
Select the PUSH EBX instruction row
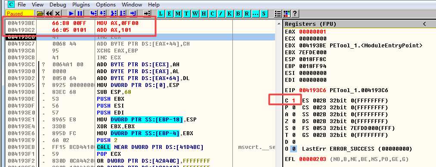[140, 99]
